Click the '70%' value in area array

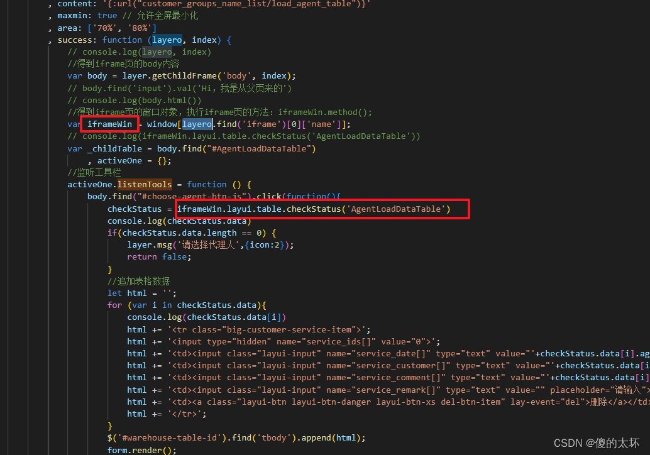click(105, 28)
